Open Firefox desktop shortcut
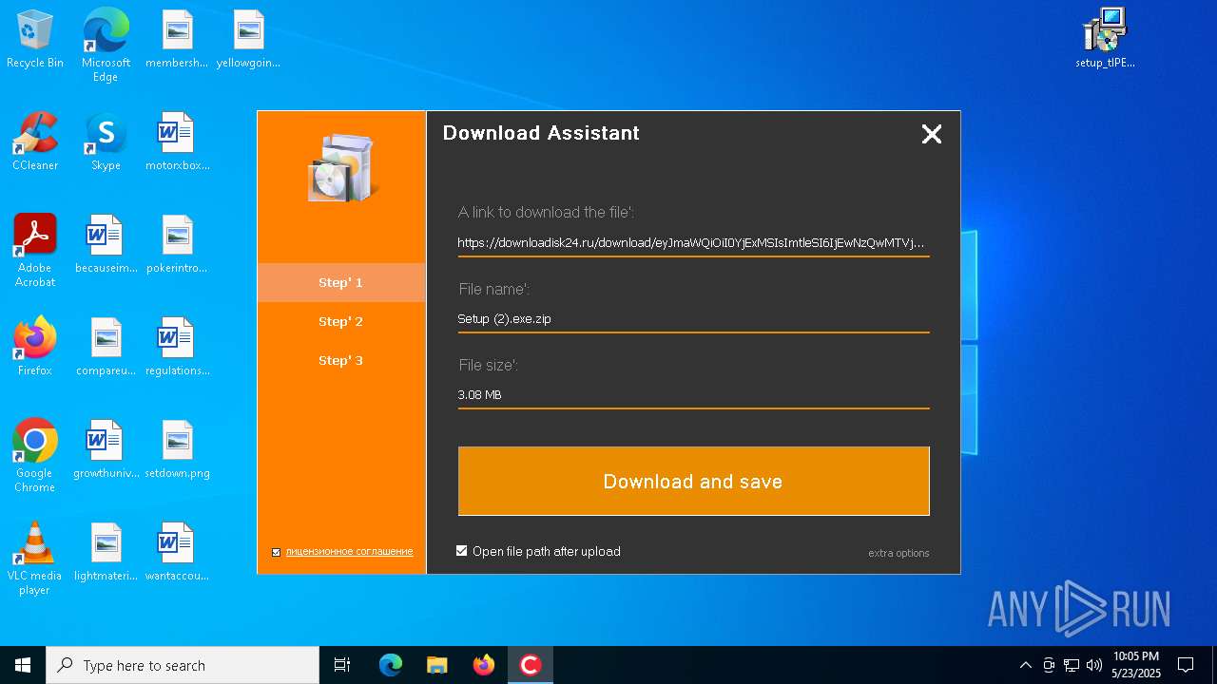Image resolution: width=1217 pixels, height=684 pixels. (35, 347)
